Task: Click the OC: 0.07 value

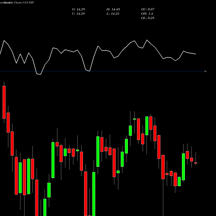Action: click(x=148, y=10)
